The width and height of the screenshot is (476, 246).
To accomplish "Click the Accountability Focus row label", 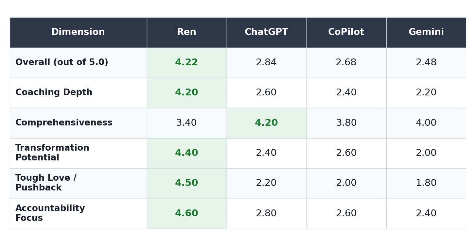I will (x=50, y=214).
